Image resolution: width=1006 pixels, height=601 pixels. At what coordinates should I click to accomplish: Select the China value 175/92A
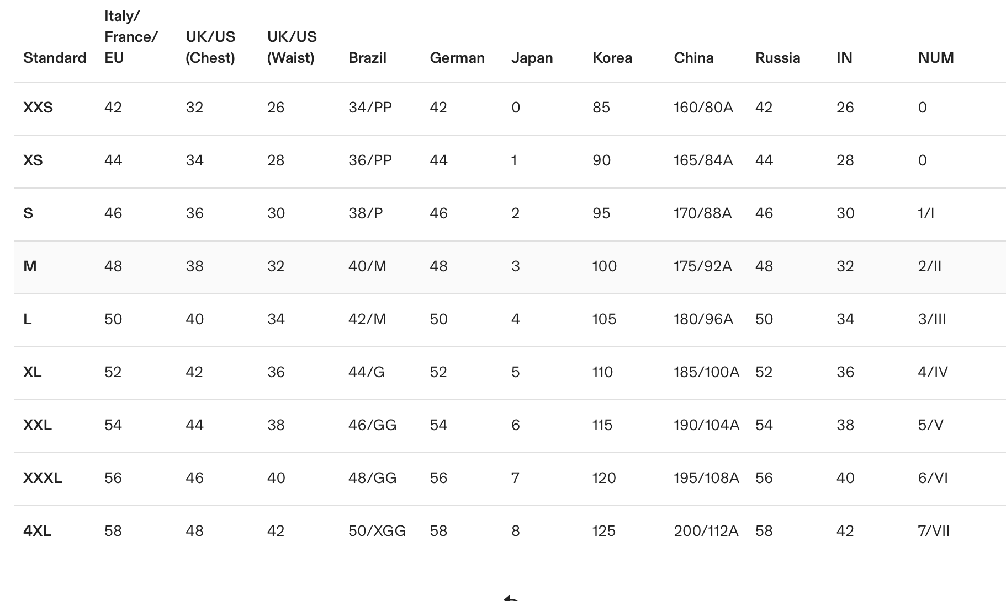pyautogui.click(x=702, y=266)
